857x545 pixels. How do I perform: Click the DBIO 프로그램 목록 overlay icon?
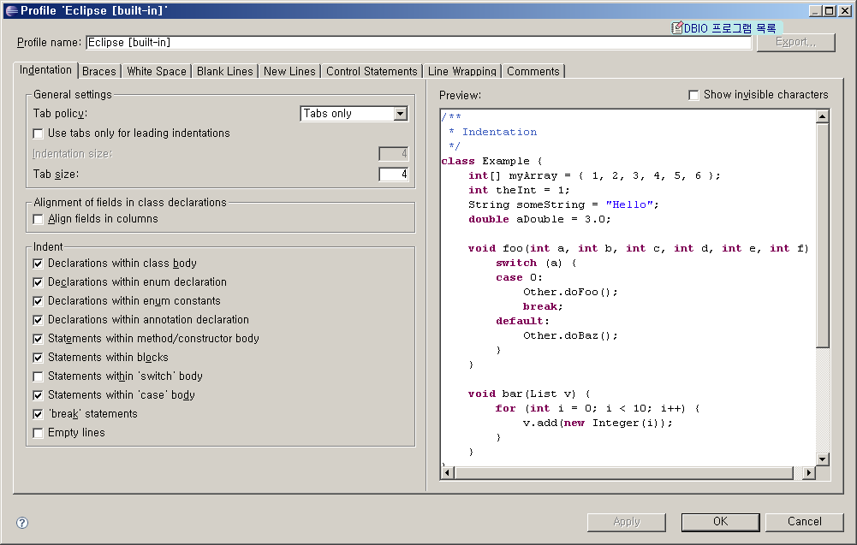[677, 28]
